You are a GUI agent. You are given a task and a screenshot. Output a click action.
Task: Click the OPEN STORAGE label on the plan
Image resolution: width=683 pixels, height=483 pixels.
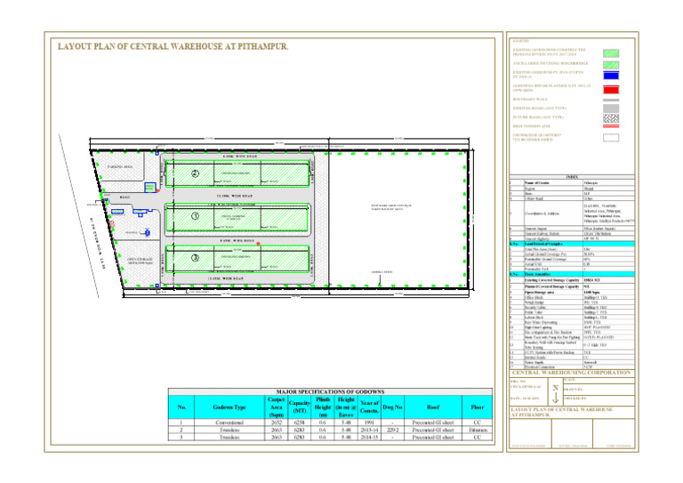(x=140, y=261)
